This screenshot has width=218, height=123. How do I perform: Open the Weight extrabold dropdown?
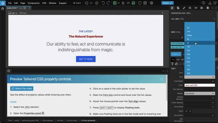[x=200, y=93]
